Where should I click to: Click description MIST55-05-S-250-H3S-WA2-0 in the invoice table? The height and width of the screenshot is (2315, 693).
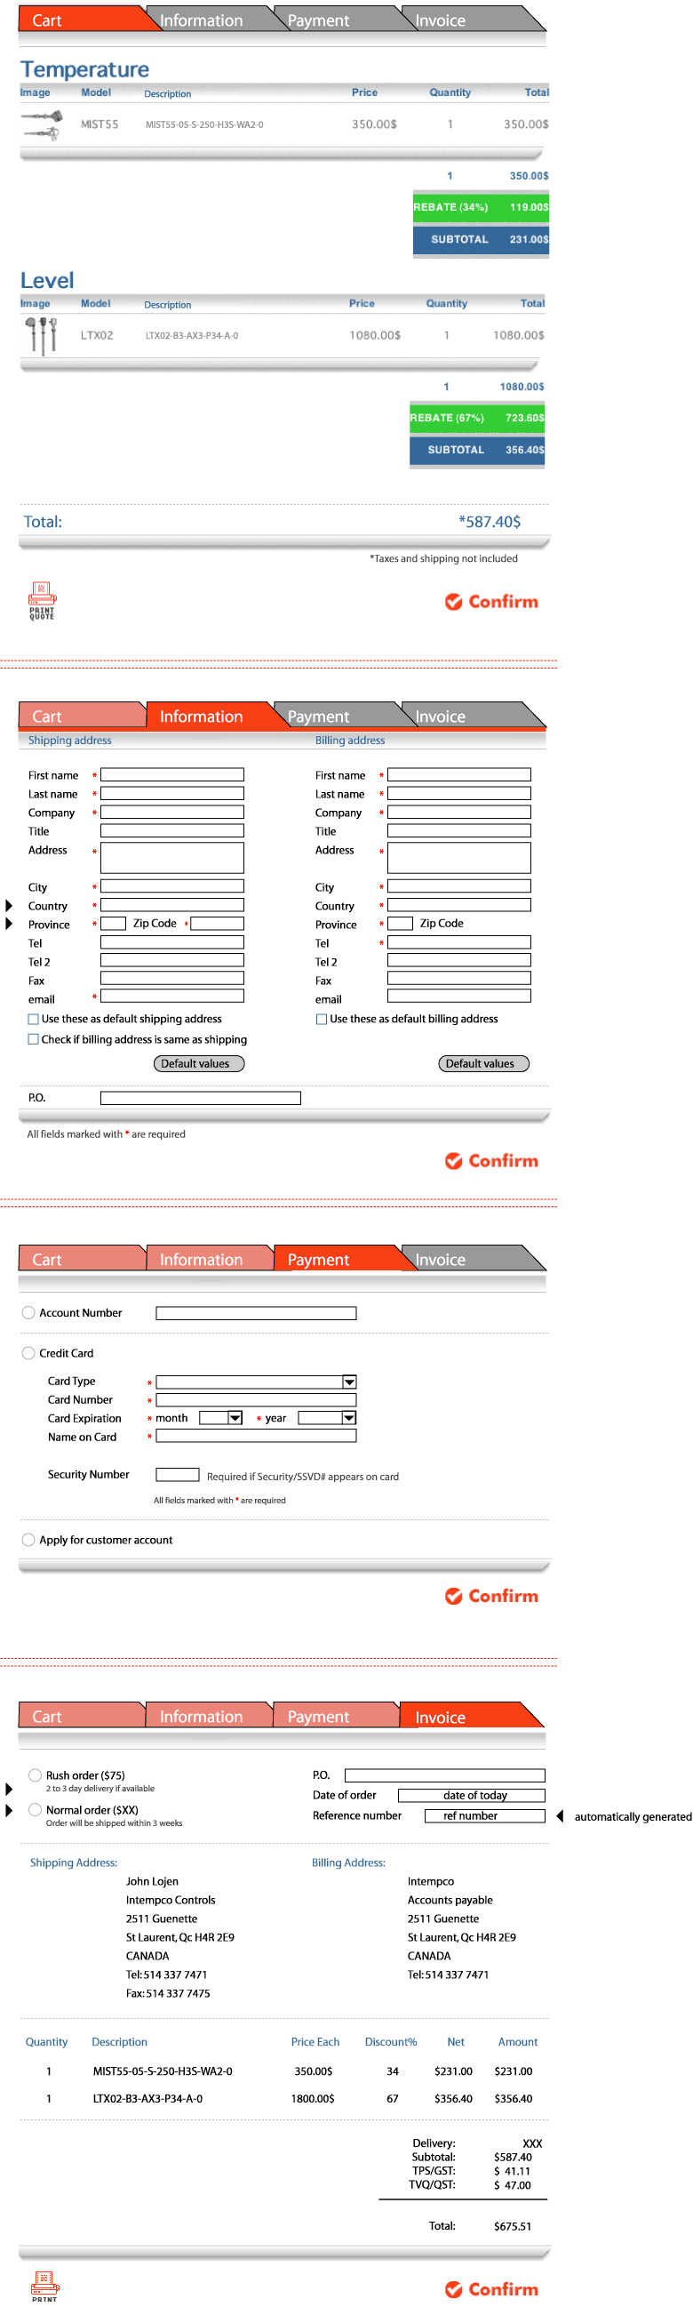click(x=163, y=2071)
